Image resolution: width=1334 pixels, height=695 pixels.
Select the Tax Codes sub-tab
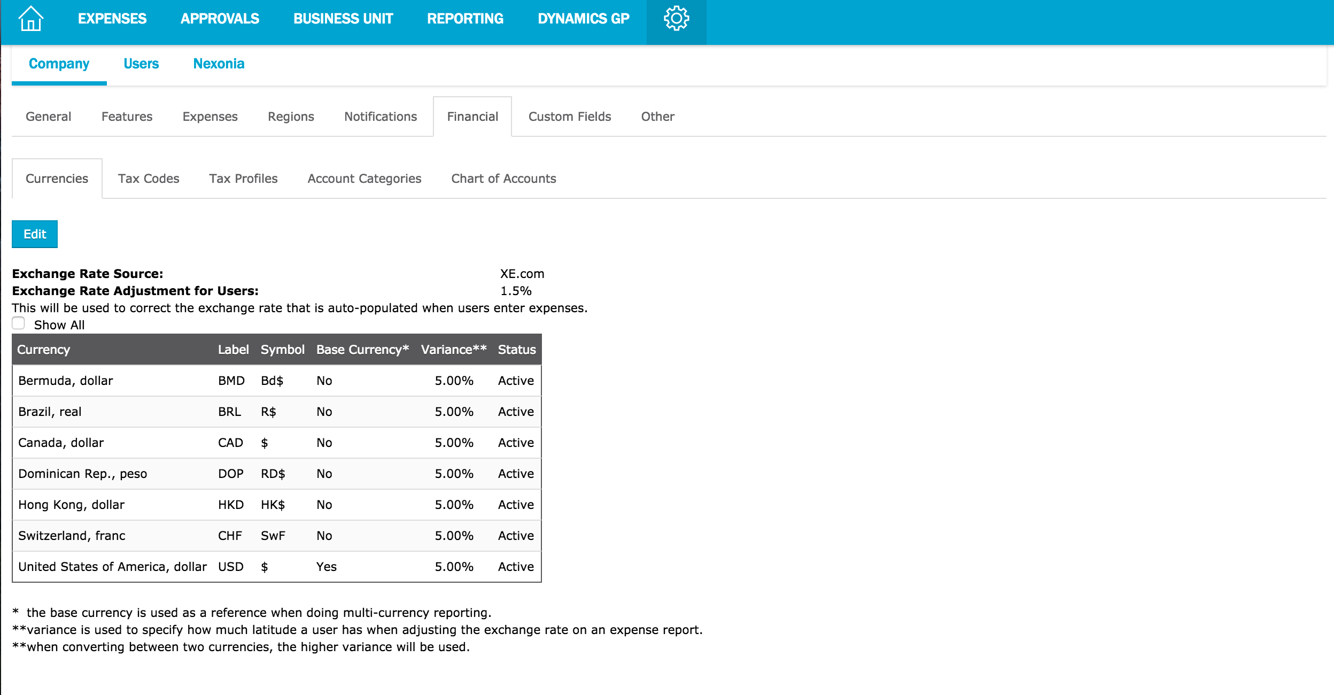coord(149,179)
